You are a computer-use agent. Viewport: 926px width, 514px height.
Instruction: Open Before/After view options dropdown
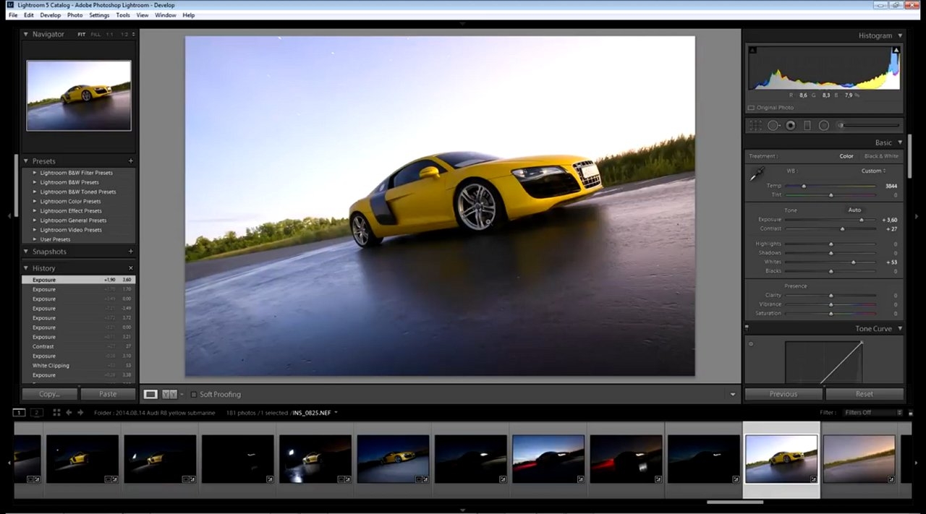182,394
